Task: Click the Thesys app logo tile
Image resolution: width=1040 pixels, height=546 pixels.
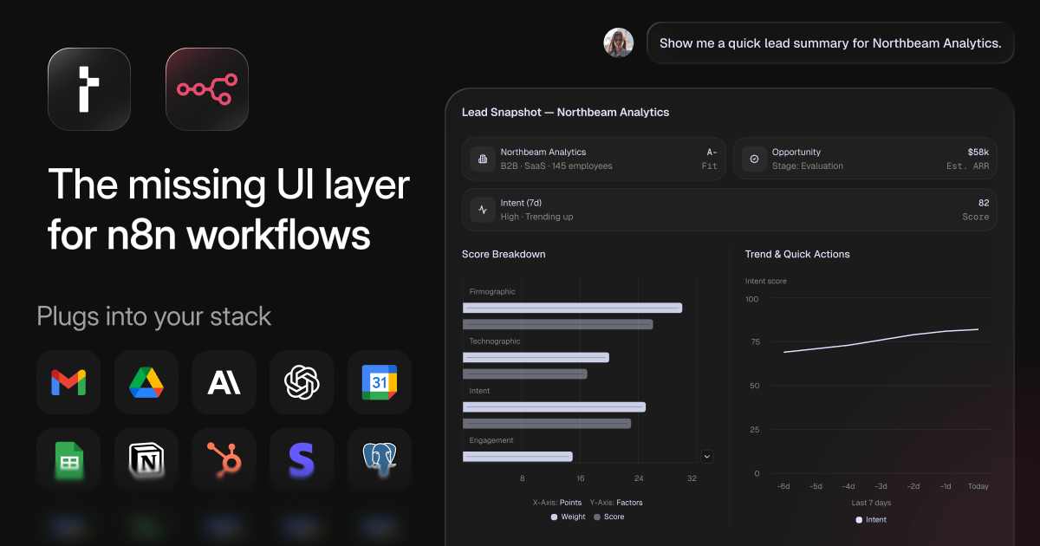Action: (x=89, y=89)
